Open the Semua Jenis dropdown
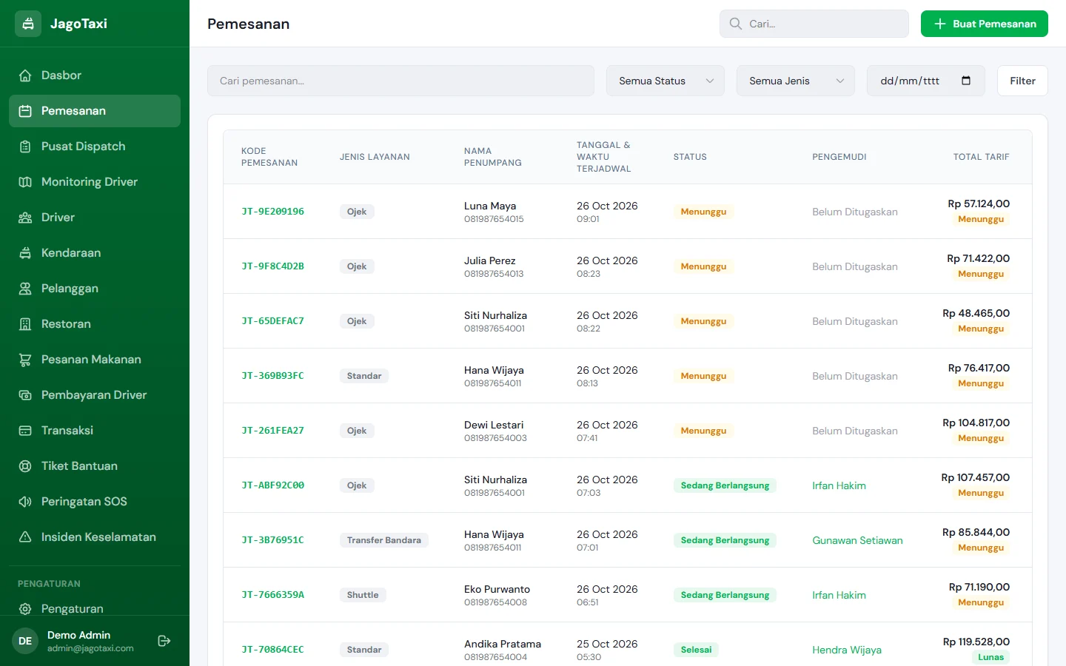 pyautogui.click(x=796, y=81)
